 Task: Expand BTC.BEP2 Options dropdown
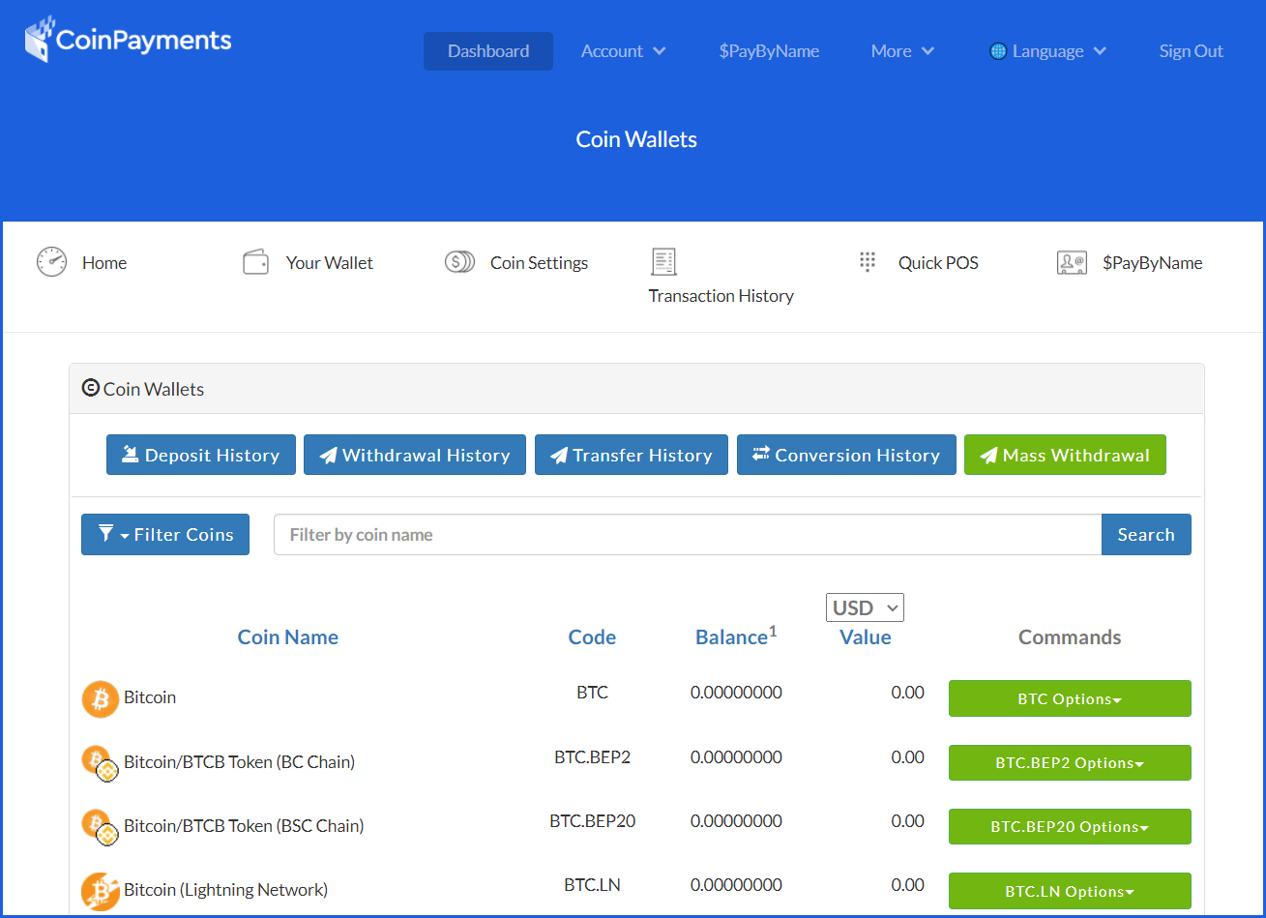point(1070,762)
